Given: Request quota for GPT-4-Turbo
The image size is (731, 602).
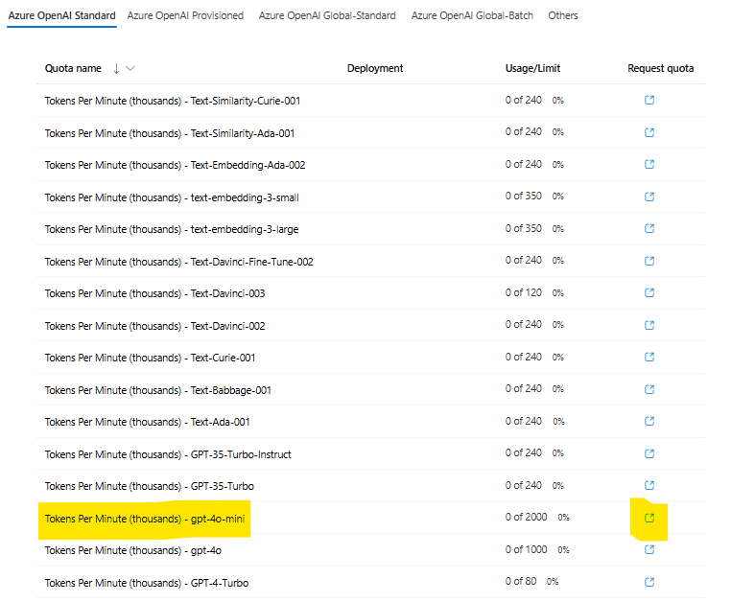Looking at the screenshot, I should click(x=649, y=583).
